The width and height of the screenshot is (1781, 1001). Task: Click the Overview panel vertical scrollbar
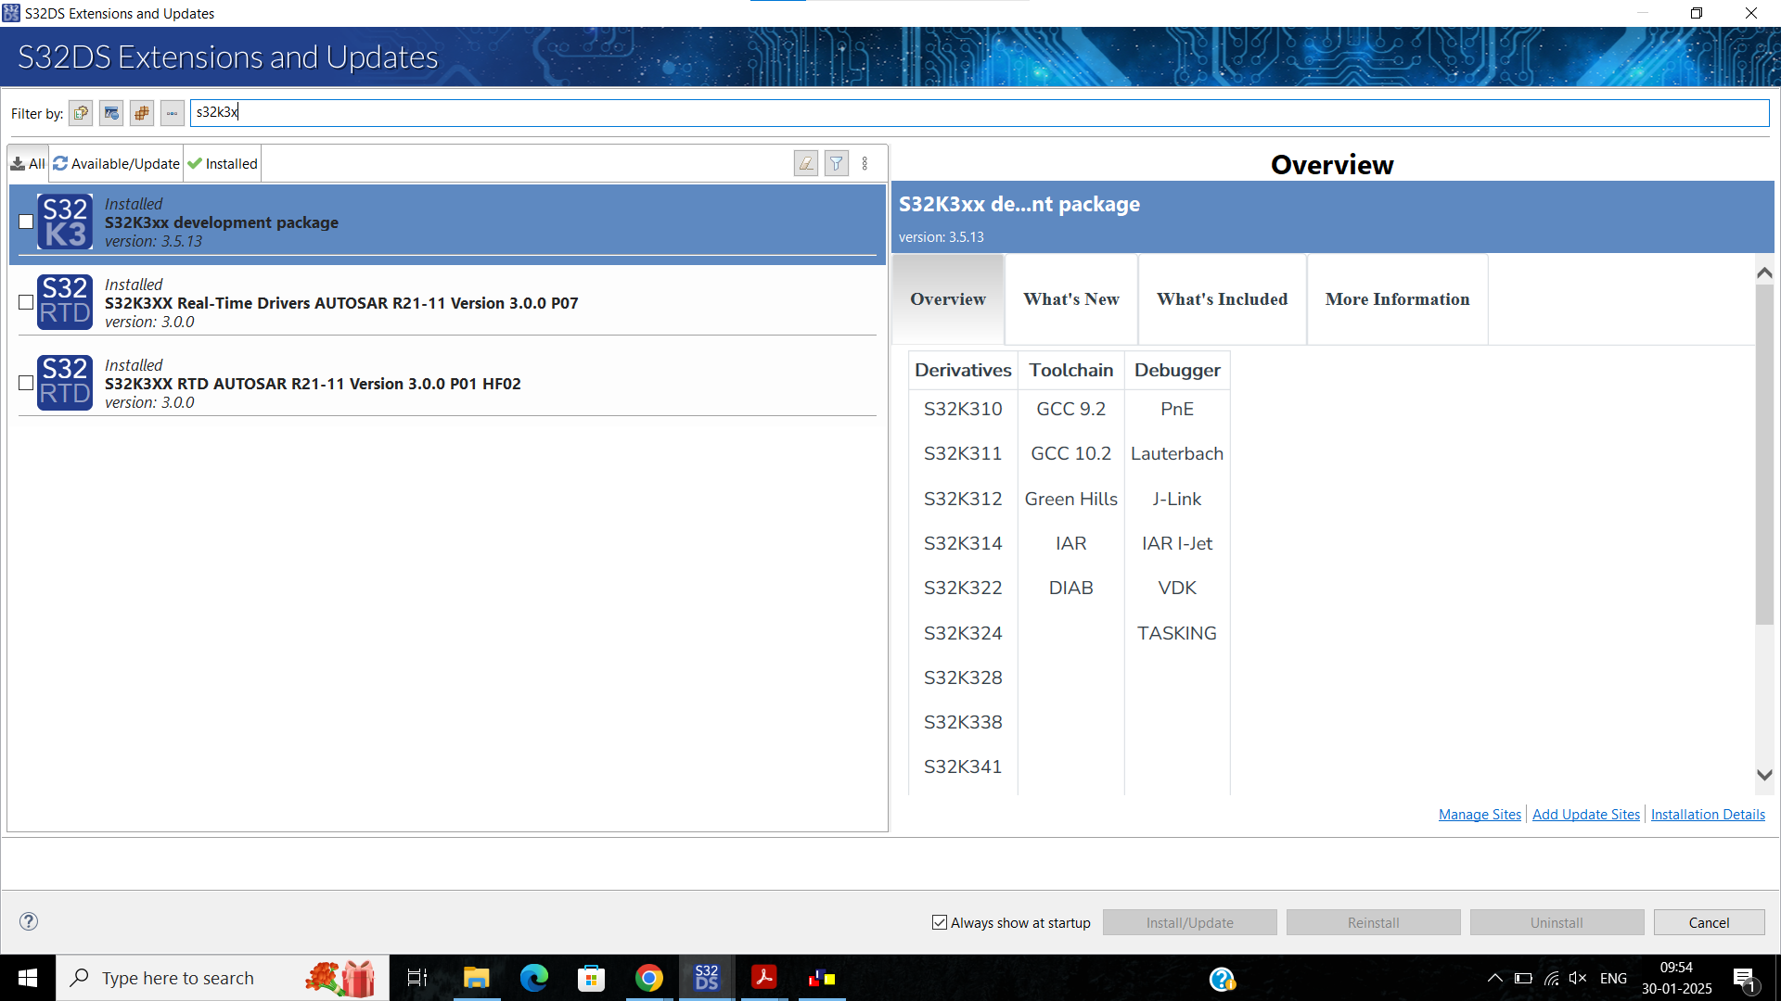click(1764, 454)
